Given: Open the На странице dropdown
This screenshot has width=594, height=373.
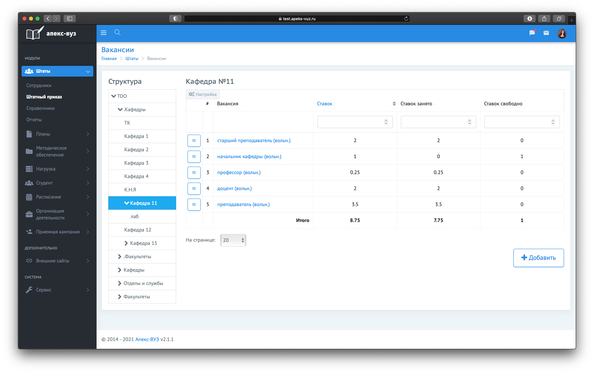Looking at the screenshot, I should click(x=233, y=240).
